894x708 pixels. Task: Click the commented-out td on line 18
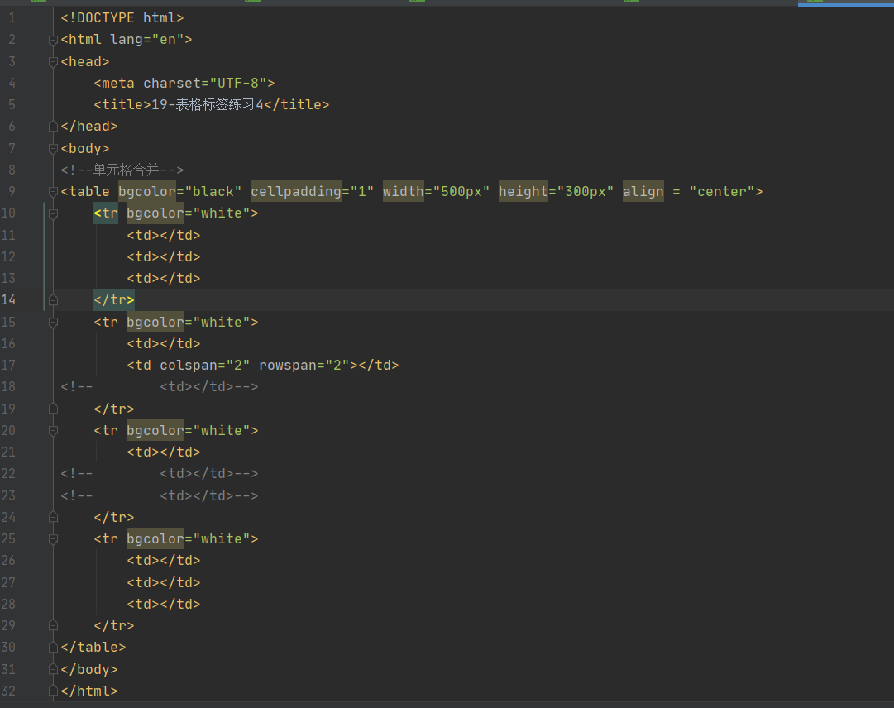coord(197,387)
